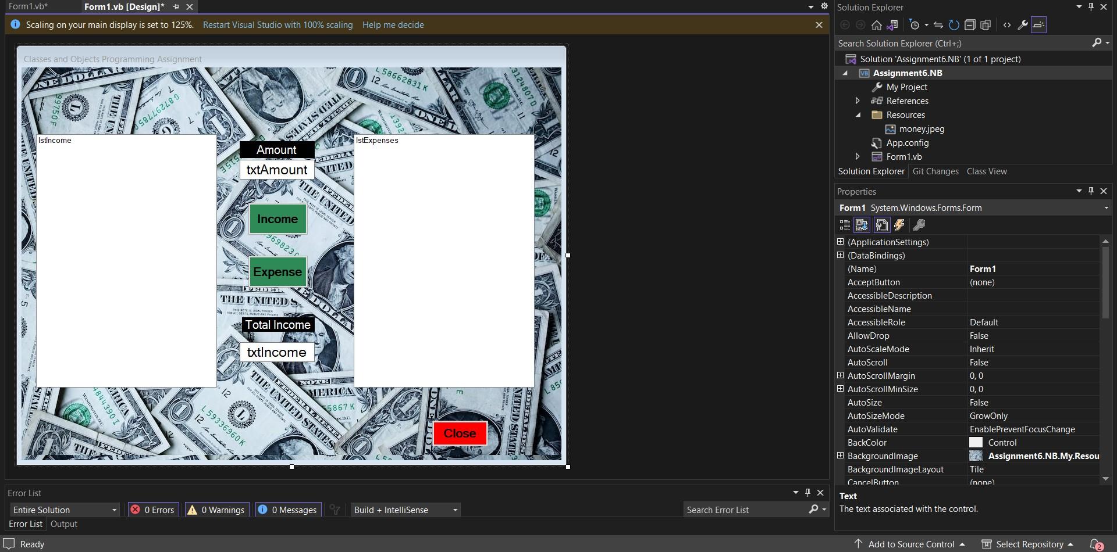Click the Help me decide link

tap(393, 25)
